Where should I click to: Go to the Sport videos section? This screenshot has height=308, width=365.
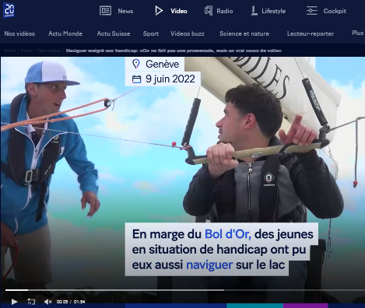(151, 34)
